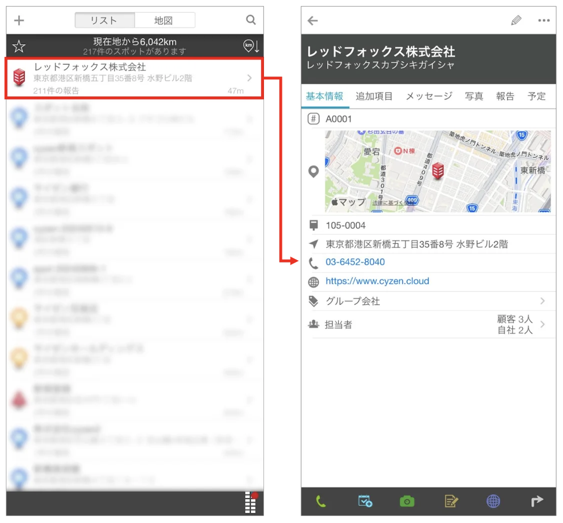This screenshot has width=563, height=523.
Task: Open the building grid icon with red badge
Action: click(251, 502)
